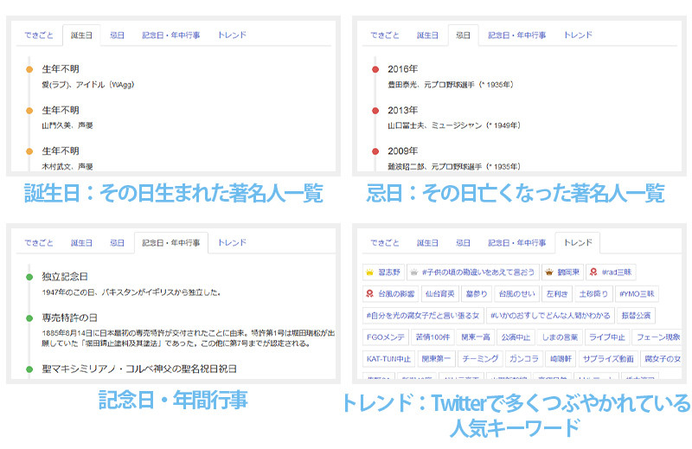Click the gold crown icon beside 習志野
Screen dimensions: 692x449
[369, 272]
